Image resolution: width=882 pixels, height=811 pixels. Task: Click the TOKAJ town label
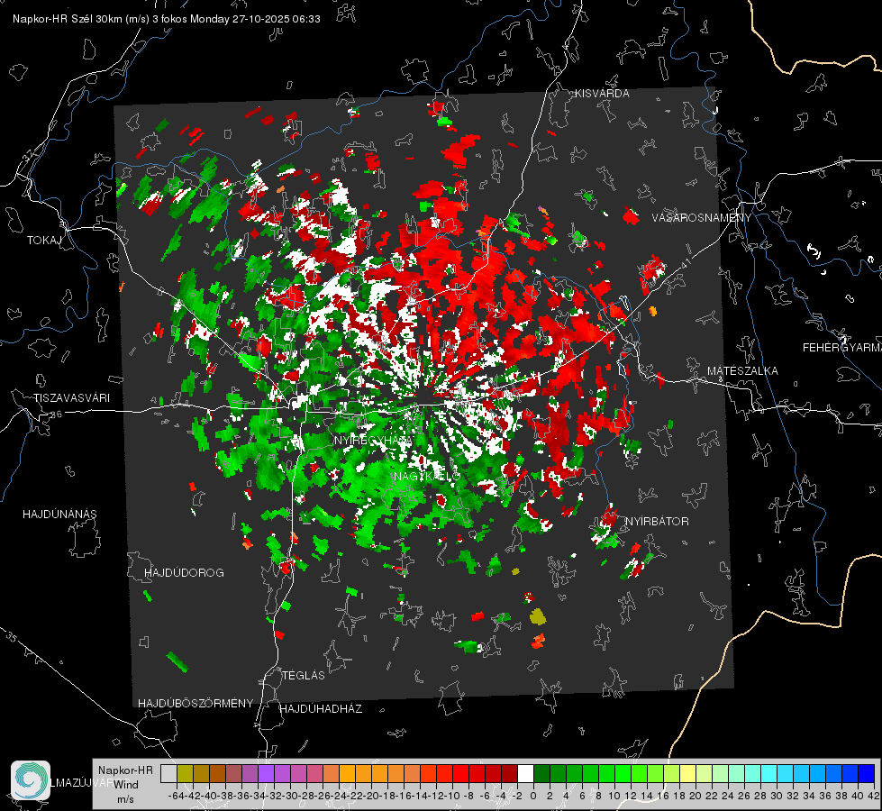pyautogui.click(x=44, y=241)
